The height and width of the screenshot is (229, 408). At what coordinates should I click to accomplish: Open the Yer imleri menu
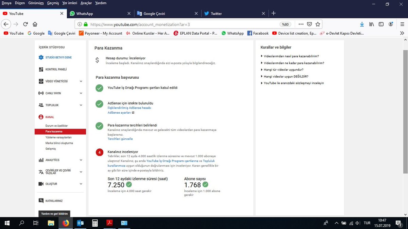70,3
